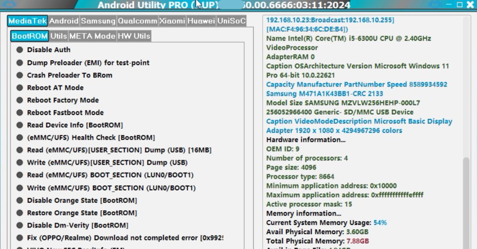
Task: Select Crash Preloader To BRom
Action: 64,75
